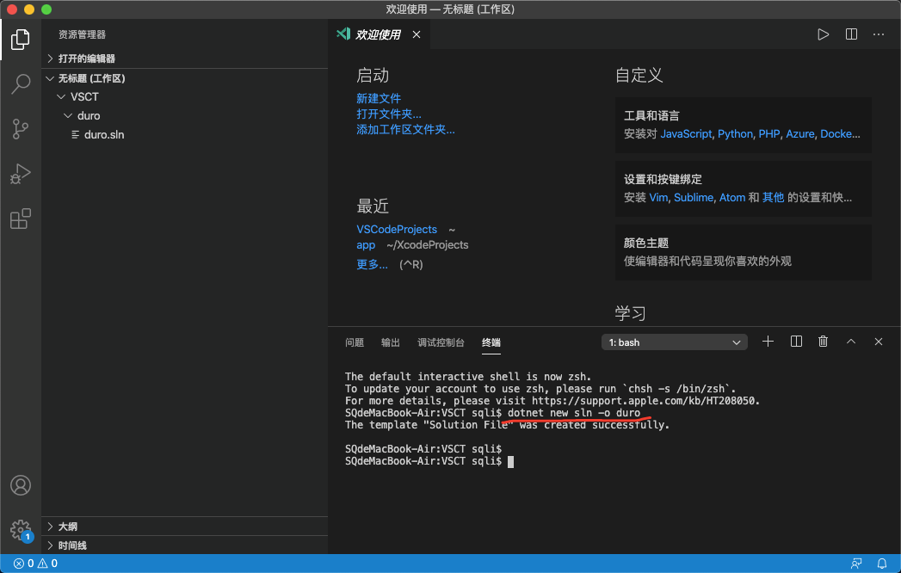Image resolution: width=901 pixels, height=573 pixels.
Task: Click the Split Editor icon at top right
Action: (850, 34)
